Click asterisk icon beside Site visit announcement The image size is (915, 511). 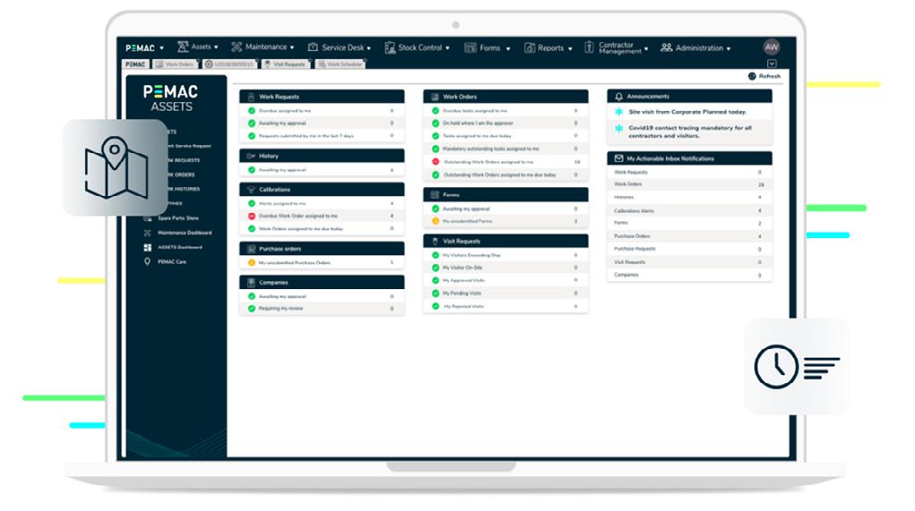[x=618, y=111]
